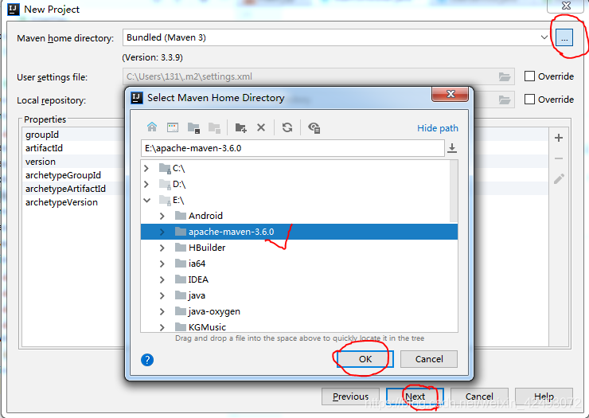
Task: Expand the IDEA folder
Action: tap(162, 280)
